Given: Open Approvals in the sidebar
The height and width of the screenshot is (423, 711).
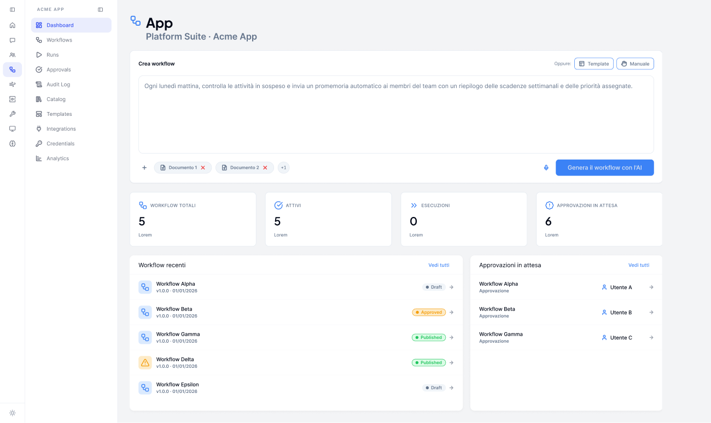Looking at the screenshot, I should (x=71, y=69).
